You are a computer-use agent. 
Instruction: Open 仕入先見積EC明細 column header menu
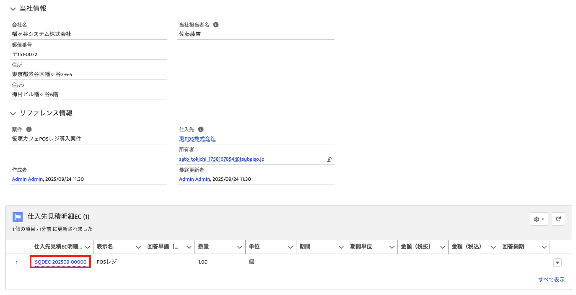(x=87, y=247)
